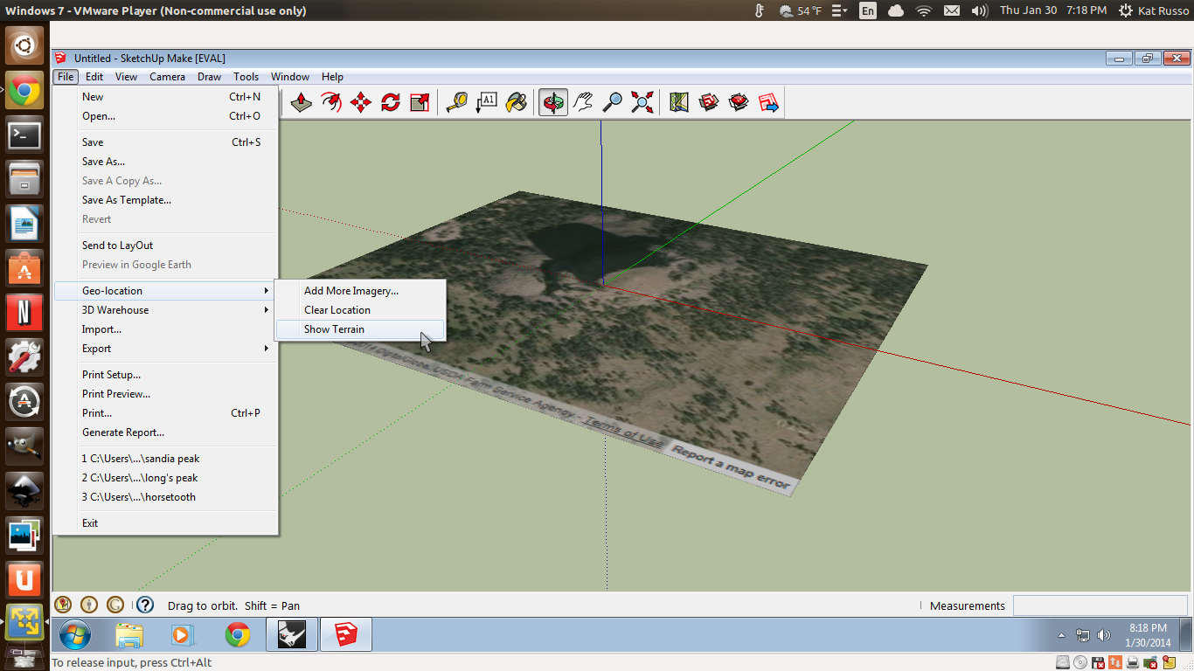Click the geo-location status bar icon
This screenshot has height=671, width=1194.
tap(63, 605)
